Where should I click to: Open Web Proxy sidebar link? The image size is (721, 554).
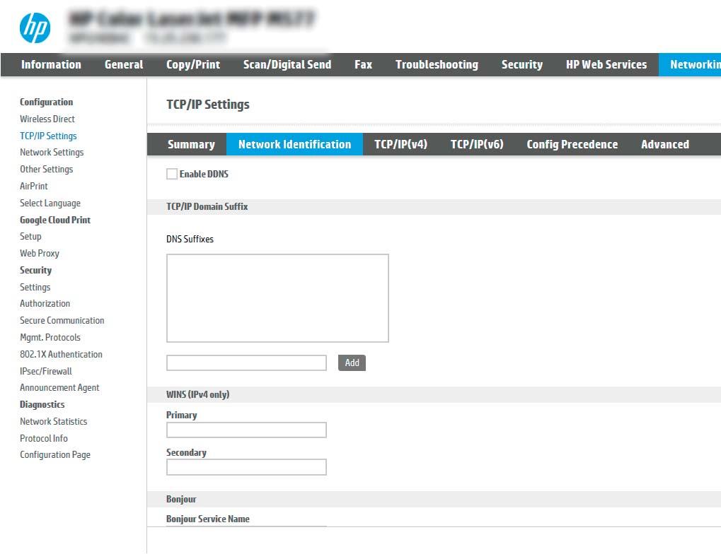coord(40,254)
